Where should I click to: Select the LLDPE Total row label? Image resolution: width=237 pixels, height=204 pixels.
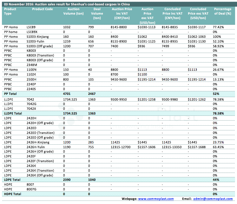(x=13, y=113)
